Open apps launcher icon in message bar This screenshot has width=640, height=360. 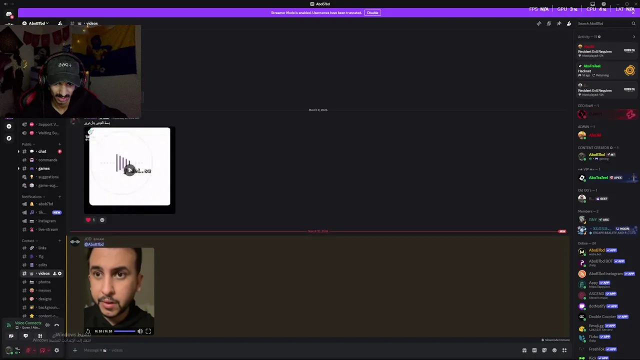click(x=564, y=350)
